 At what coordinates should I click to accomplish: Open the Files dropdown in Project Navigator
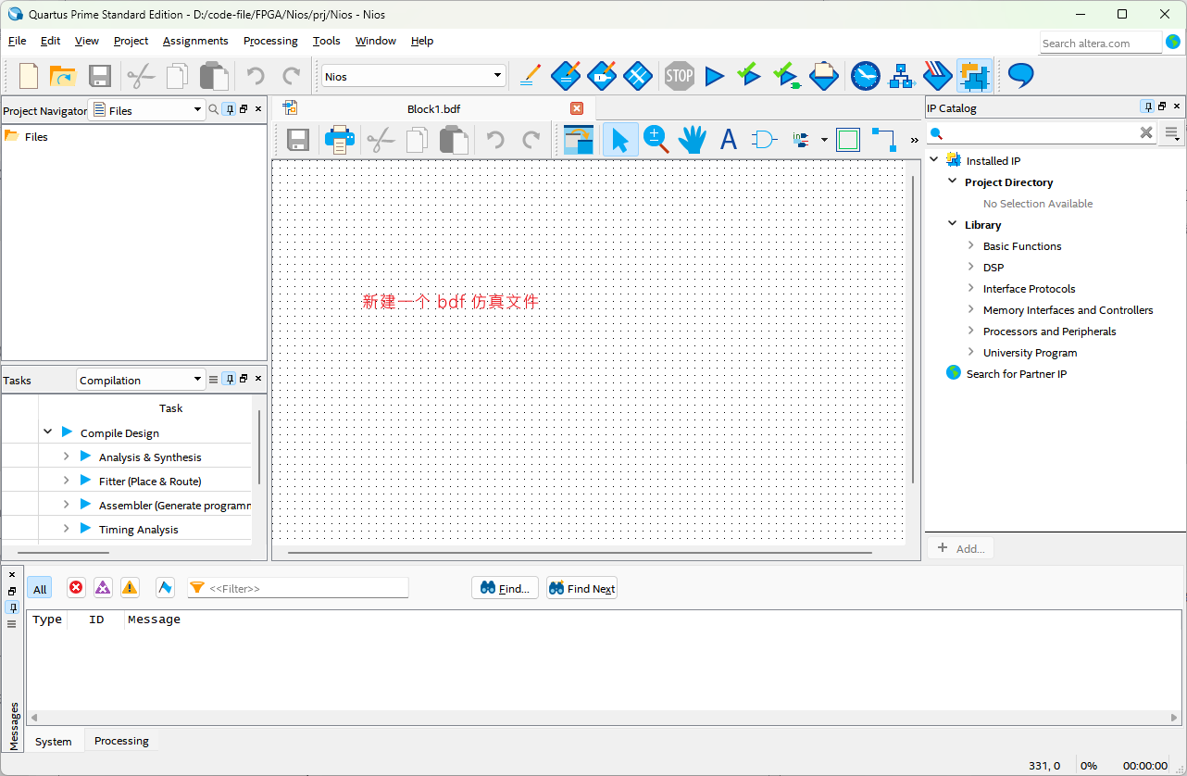pos(196,109)
